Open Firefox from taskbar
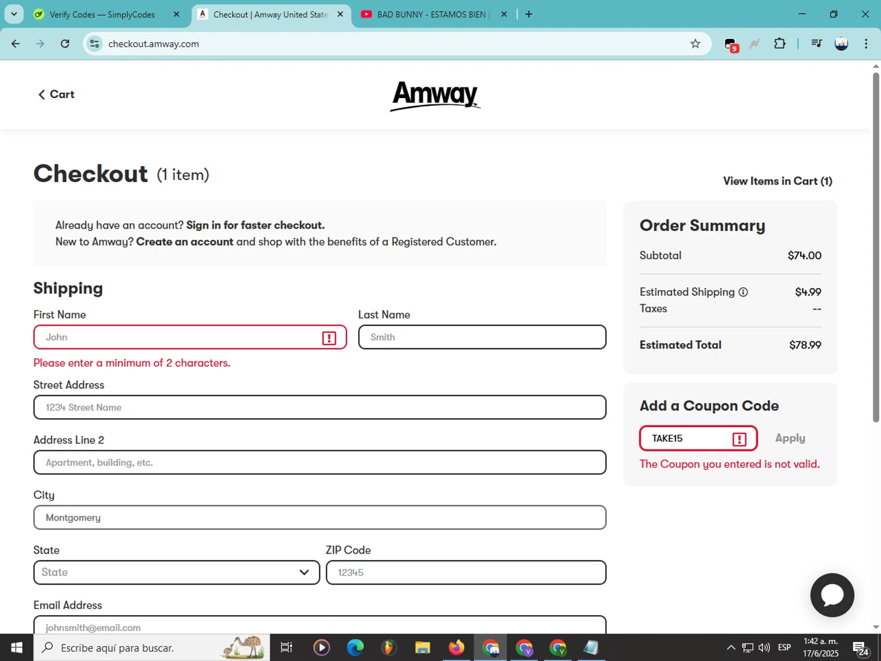 456,647
